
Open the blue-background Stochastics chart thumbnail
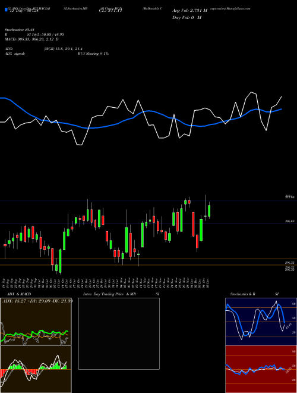pyautogui.click(x=261, y=322)
